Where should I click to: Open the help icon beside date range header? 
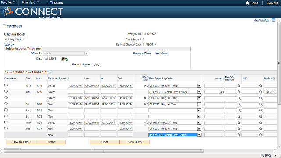[x=50, y=72]
